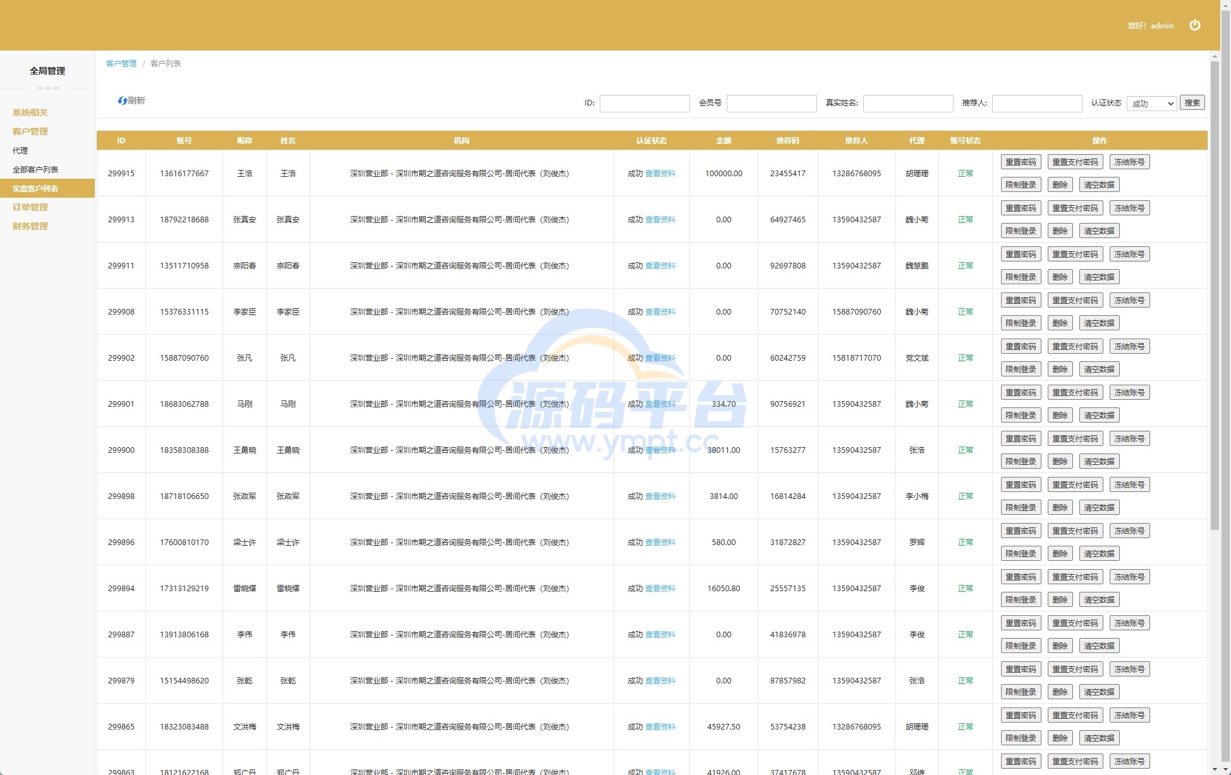Click 冻结账号 for ID 299913
This screenshot has width=1231, height=775.
(x=1129, y=208)
